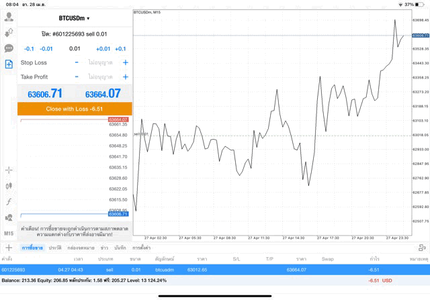The height and width of the screenshot is (300, 430).
Task: Tap the plus icon above M15
Action: pyautogui.click(x=9, y=217)
